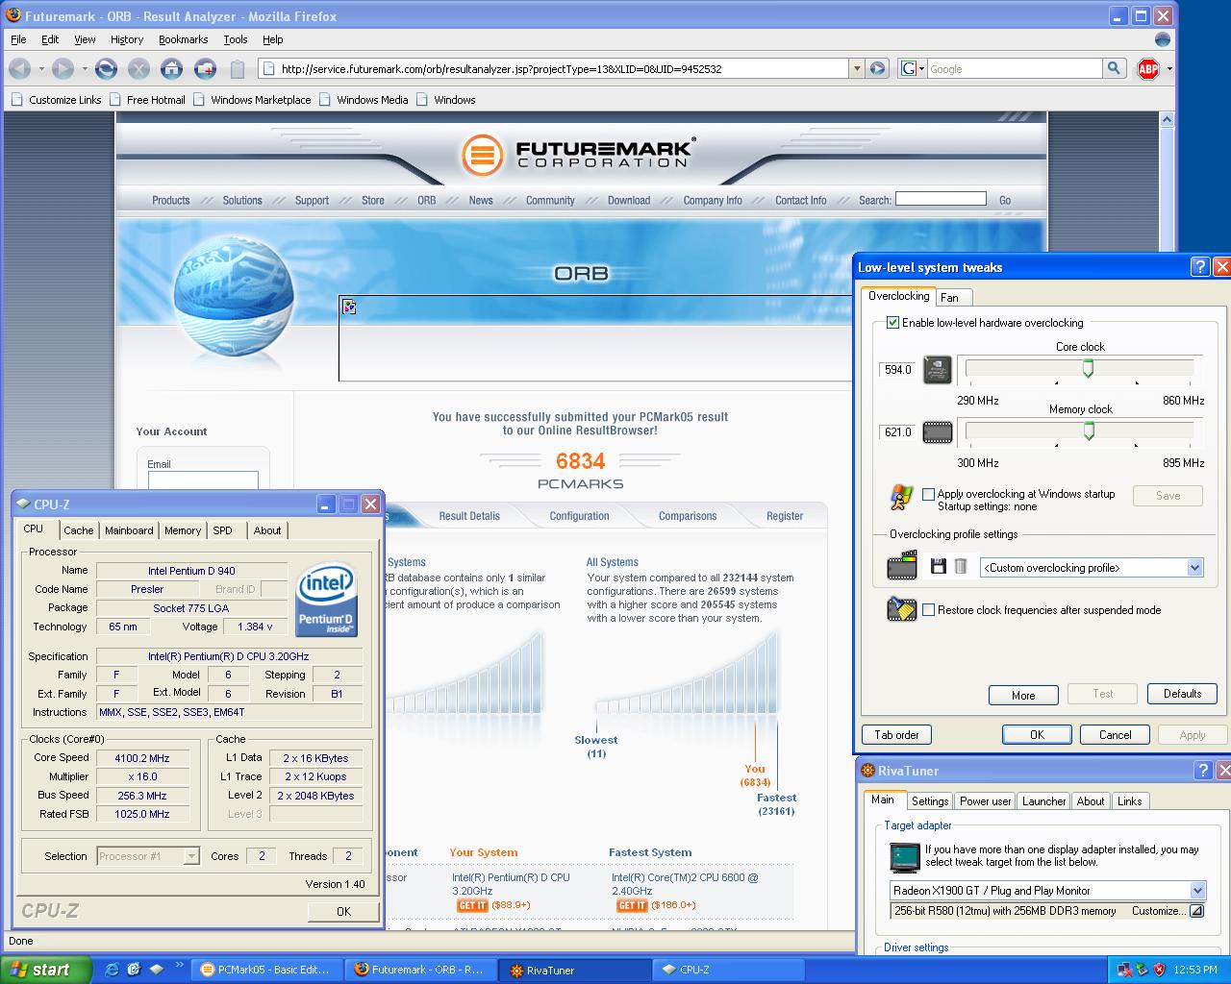Click the Firefox URL address field
Screen dimensions: 1231x984
click(553, 68)
